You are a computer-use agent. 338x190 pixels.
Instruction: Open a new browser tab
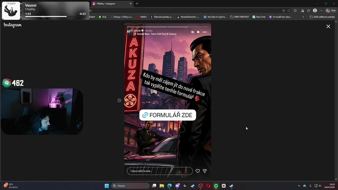[x=137, y=4]
